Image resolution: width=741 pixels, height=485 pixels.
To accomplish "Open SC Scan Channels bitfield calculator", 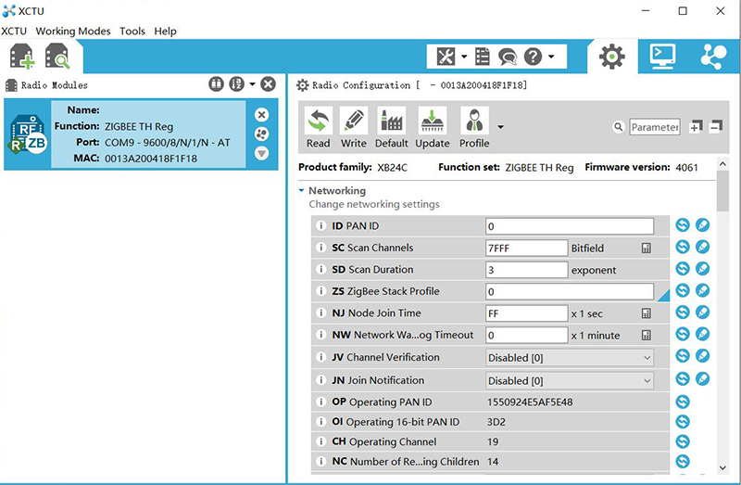I will (x=646, y=248).
